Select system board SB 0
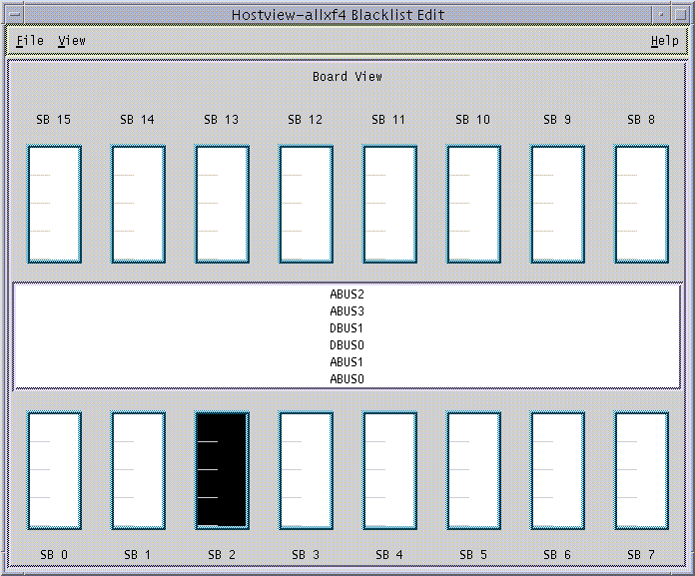This screenshot has height=576, width=695. (x=55, y=470)
